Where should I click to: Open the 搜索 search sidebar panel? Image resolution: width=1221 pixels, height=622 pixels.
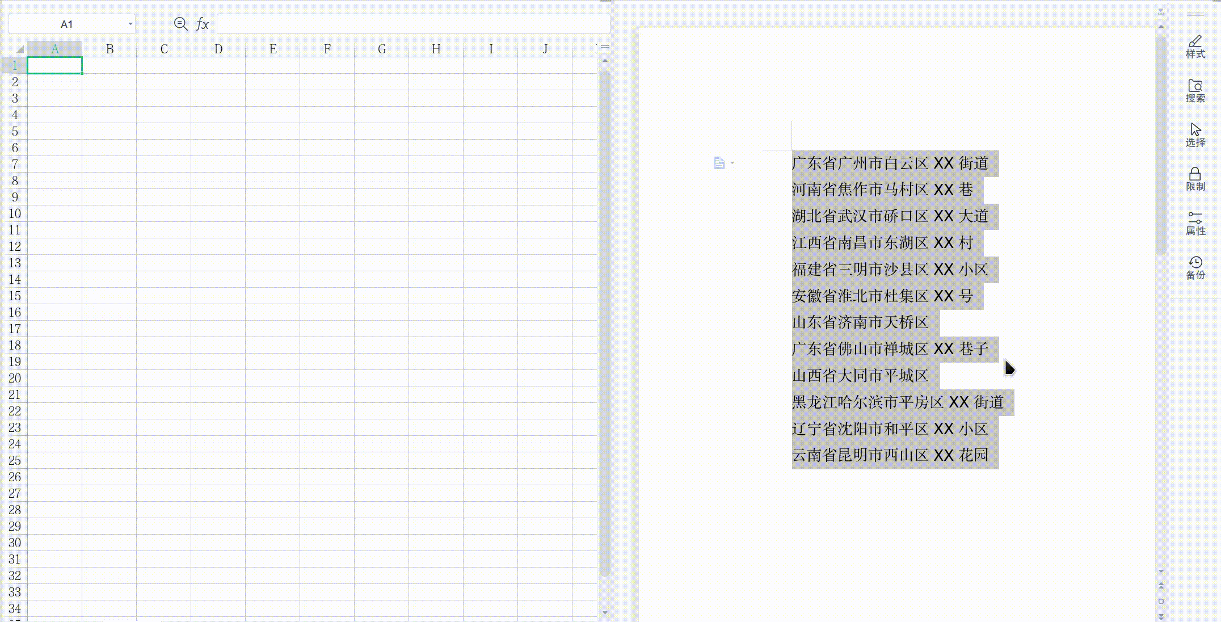point(1195,91)
